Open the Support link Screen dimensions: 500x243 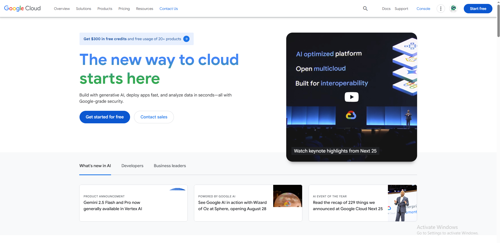[x=401, y=9]
